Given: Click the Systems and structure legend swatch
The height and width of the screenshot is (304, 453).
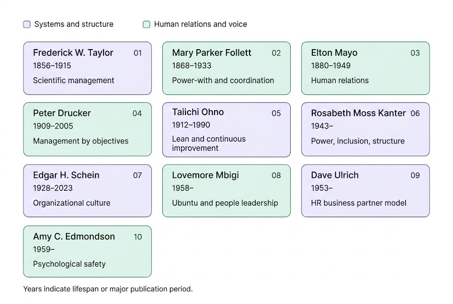Looking at the screenshot, I should (x=27, y=24).
